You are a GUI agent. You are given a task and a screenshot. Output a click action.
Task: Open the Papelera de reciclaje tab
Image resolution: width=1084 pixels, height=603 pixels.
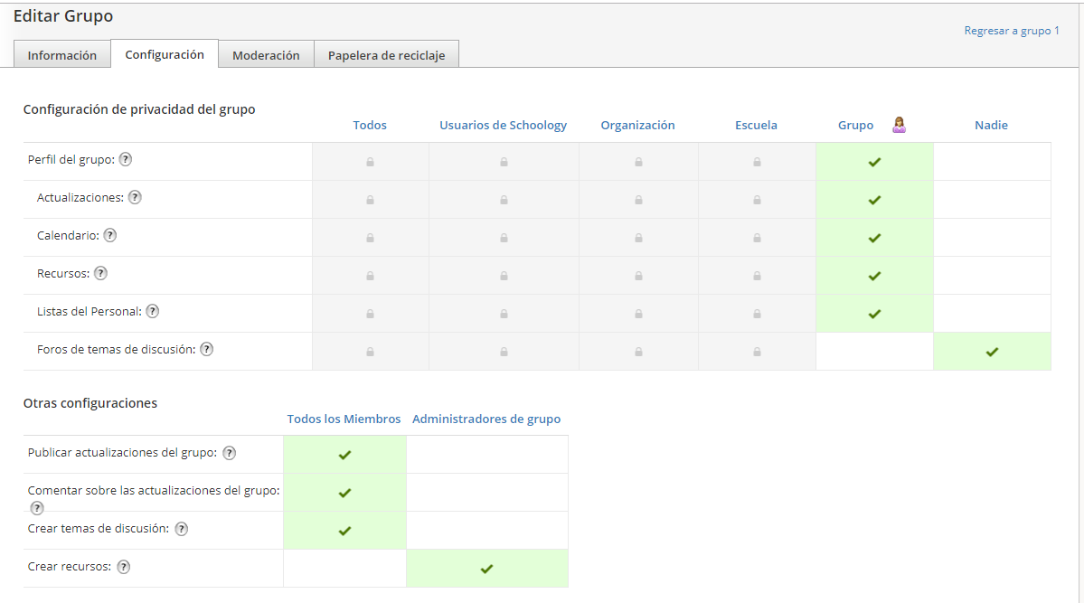386,54
